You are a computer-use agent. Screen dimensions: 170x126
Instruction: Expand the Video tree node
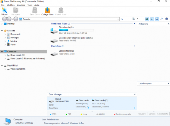5,45
